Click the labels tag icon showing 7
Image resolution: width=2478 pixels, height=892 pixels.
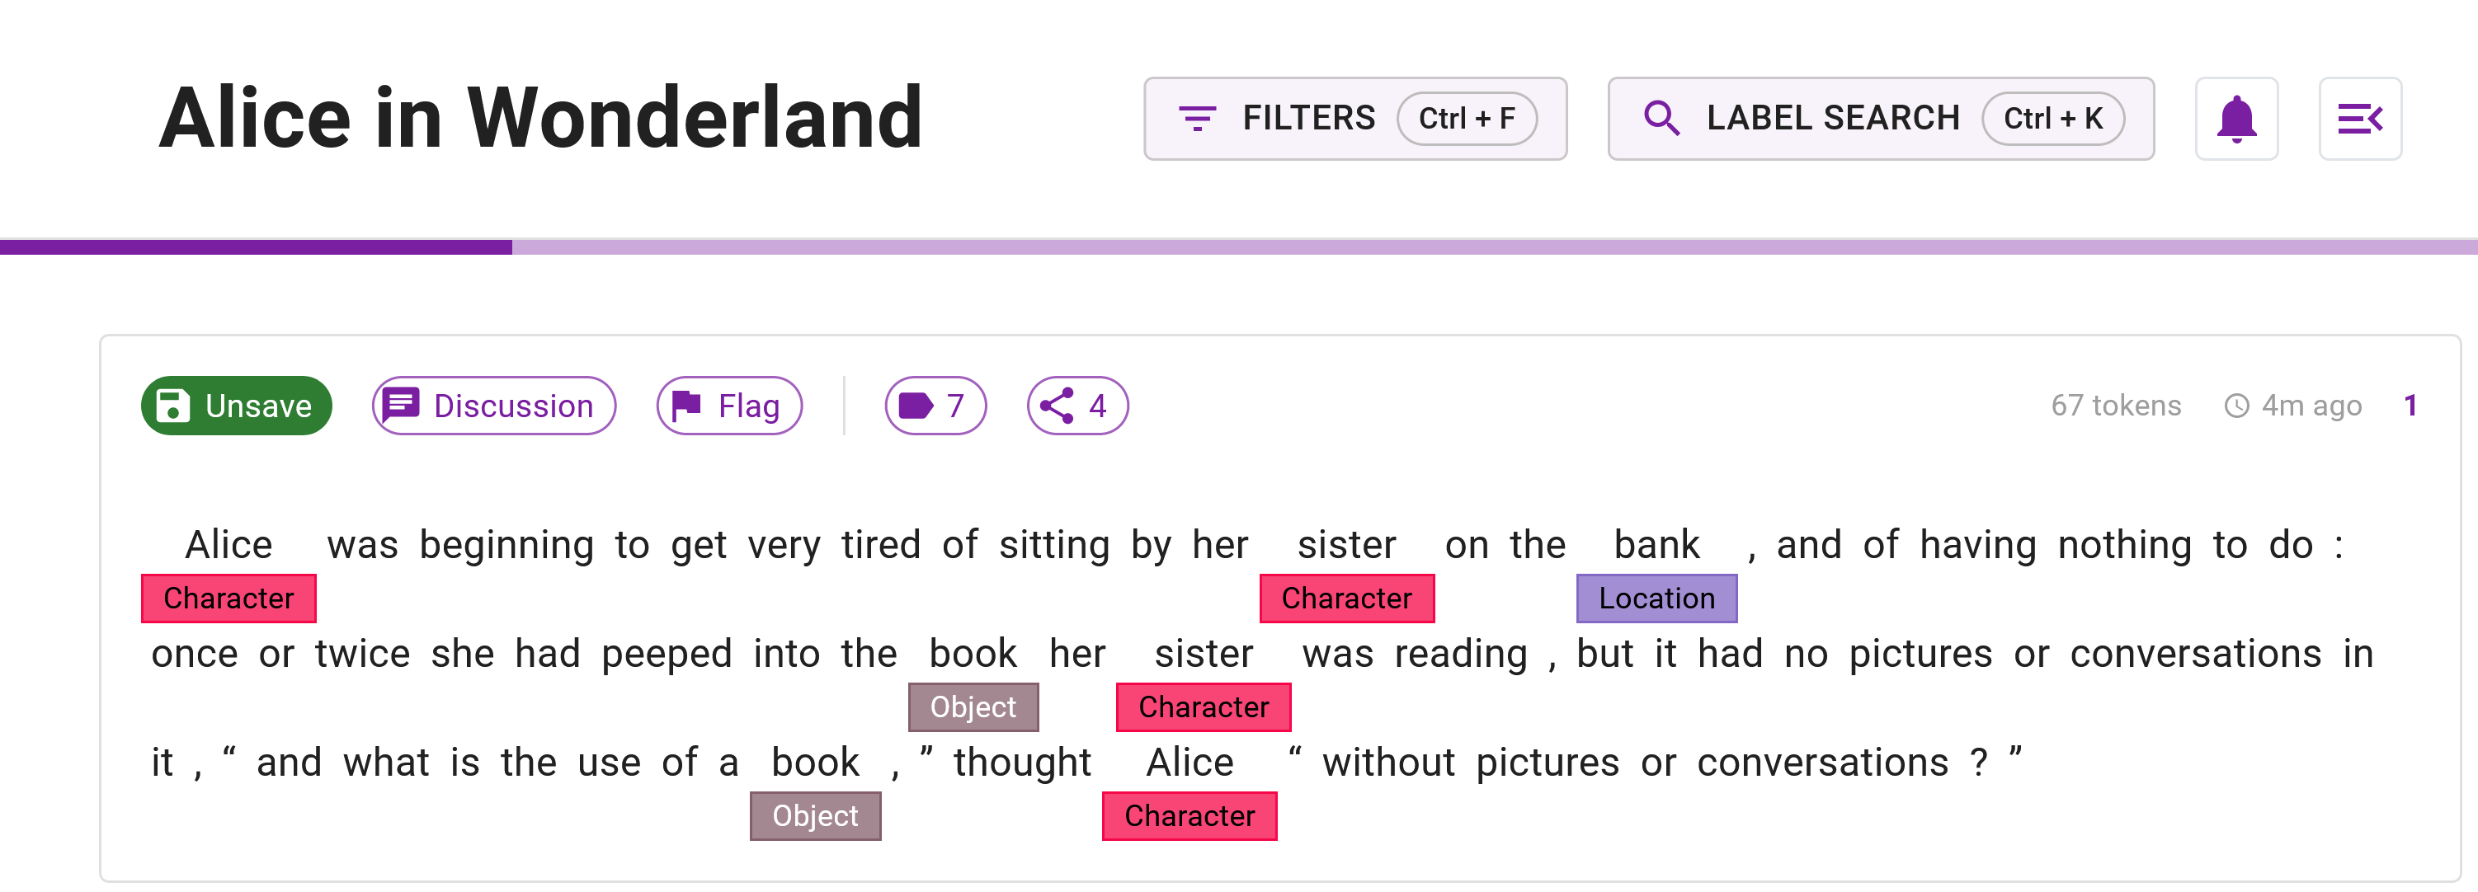click(x=934, y=406)
